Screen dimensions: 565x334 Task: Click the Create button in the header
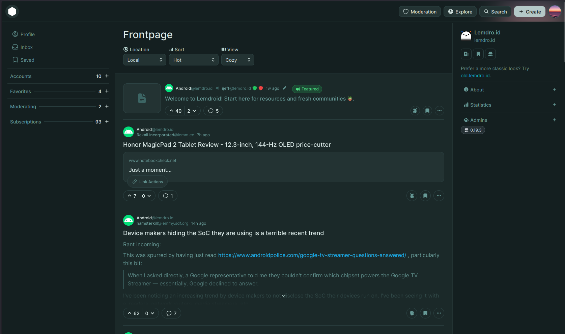click(x=530, y=11)
